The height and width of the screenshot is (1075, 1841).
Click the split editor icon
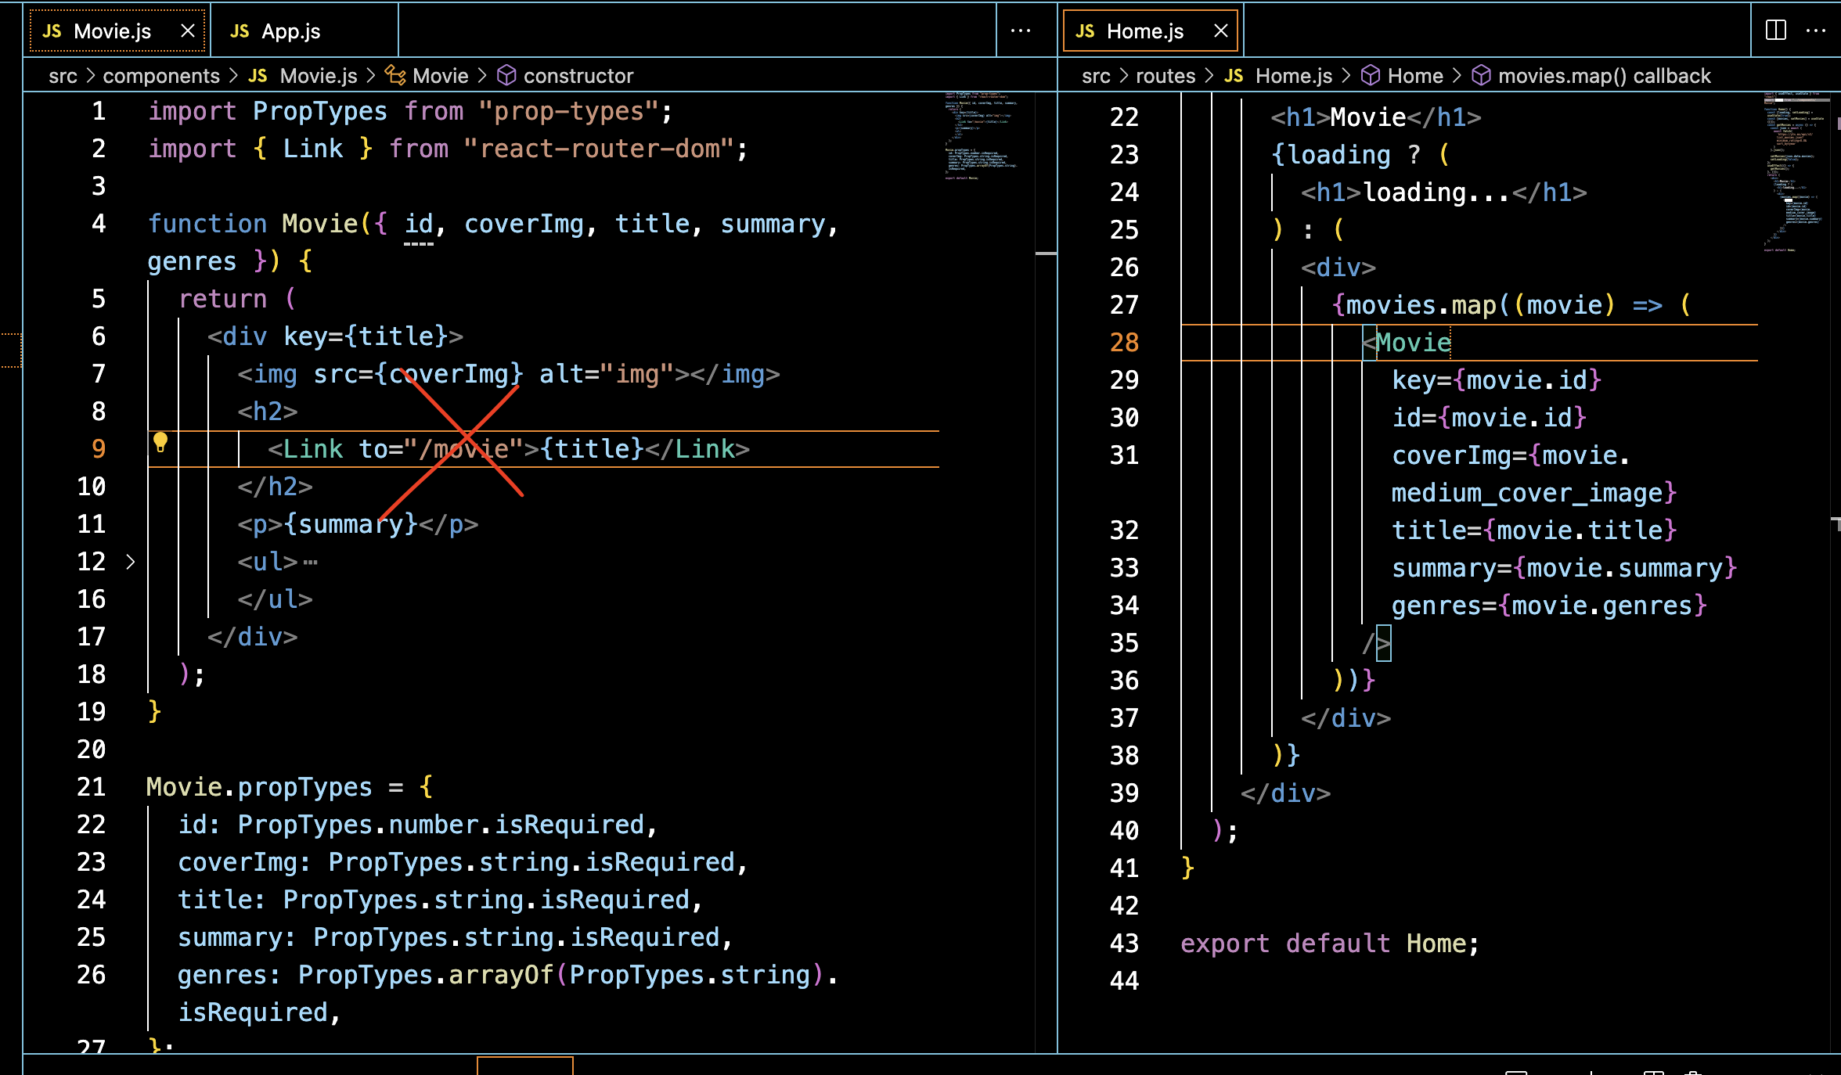pos(1776,31)
